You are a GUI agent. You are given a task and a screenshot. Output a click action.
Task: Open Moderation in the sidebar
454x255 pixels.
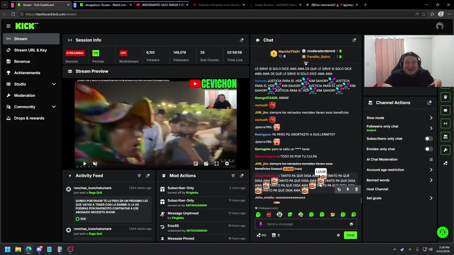pos(31,95)
